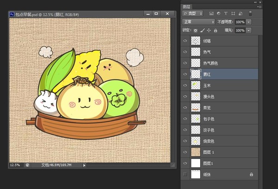Viewport: 278px width, 189px height.
Task: Open the 不透明度 slider arrow
Action: [248, 22]
